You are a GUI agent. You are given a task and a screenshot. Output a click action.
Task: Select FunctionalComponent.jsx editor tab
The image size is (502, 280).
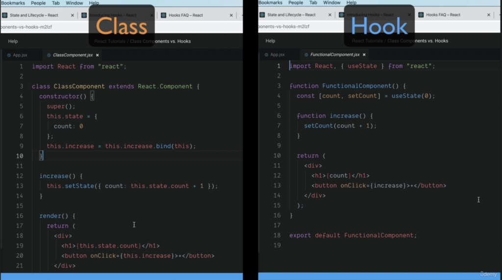coord(334,55)
